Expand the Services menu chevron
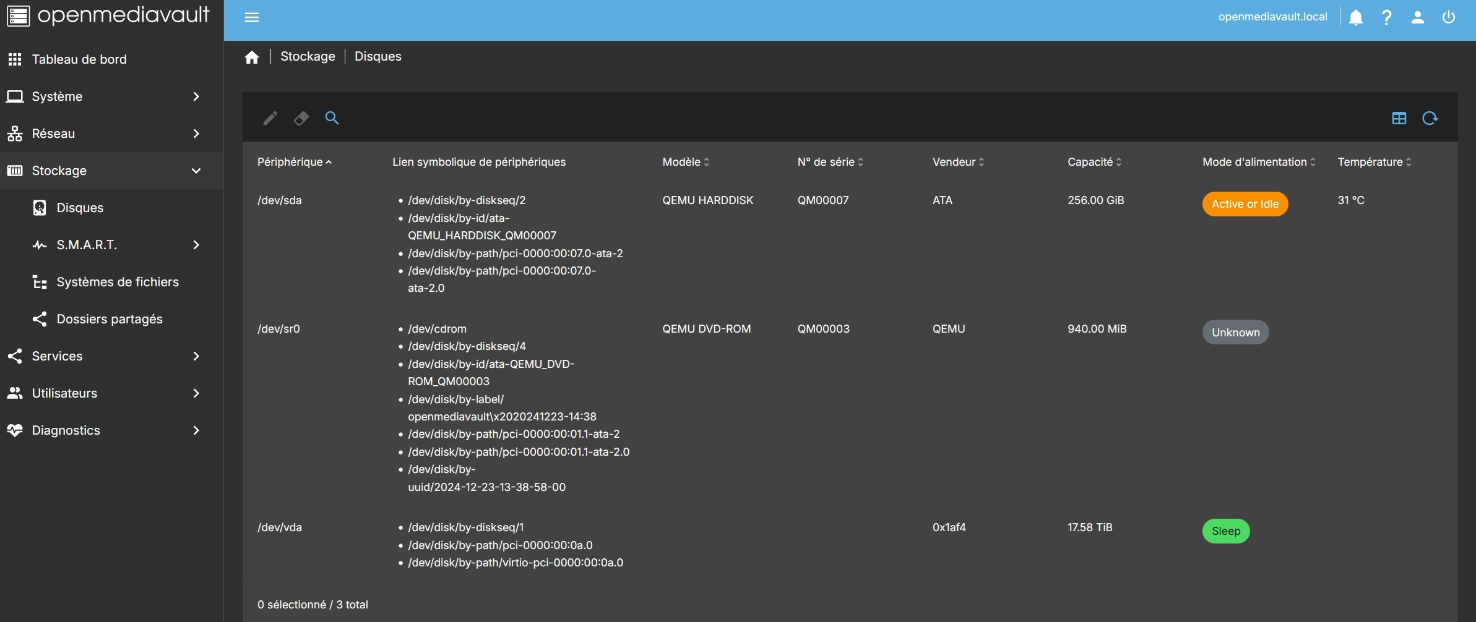Viewport: 1476px width, 622px height. [196, 356]
